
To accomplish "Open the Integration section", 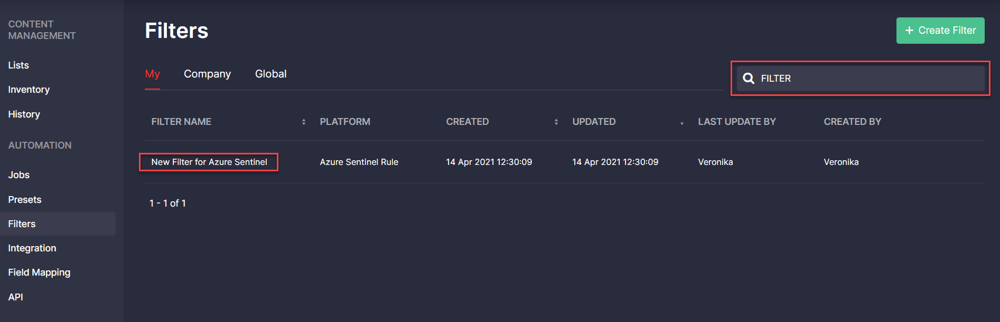I will (x=32, y=248).
